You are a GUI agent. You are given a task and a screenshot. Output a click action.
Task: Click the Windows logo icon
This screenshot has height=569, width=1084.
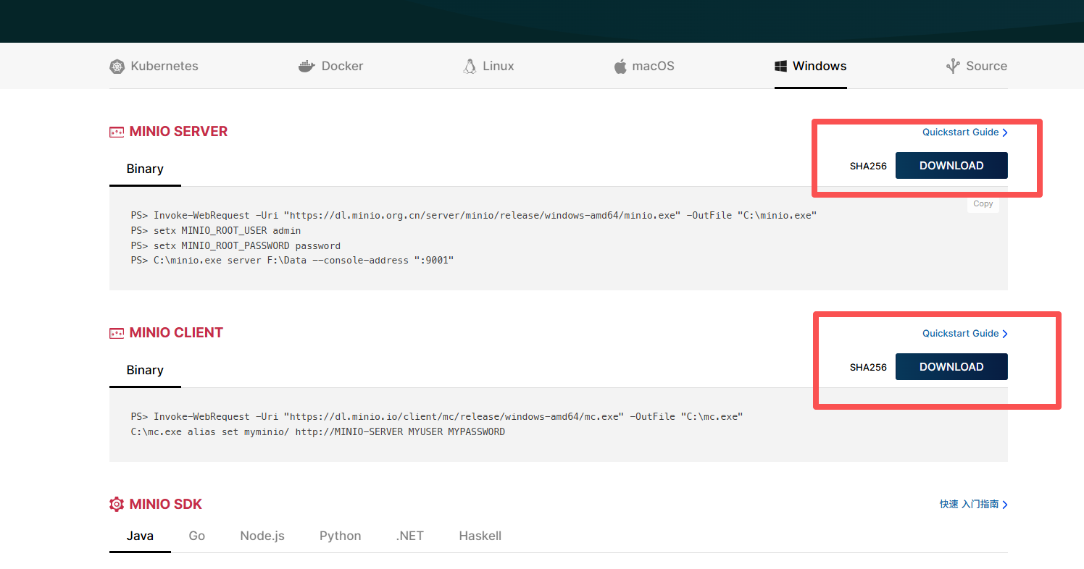pyautogui.click(x=781, y=67)
